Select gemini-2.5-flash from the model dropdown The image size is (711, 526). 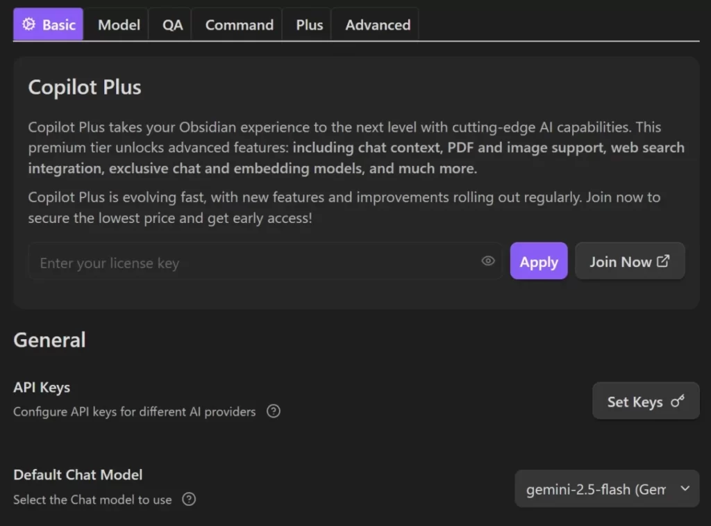606,488
